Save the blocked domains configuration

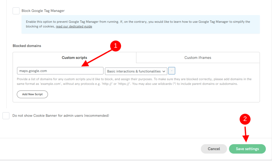pos(247,149)
